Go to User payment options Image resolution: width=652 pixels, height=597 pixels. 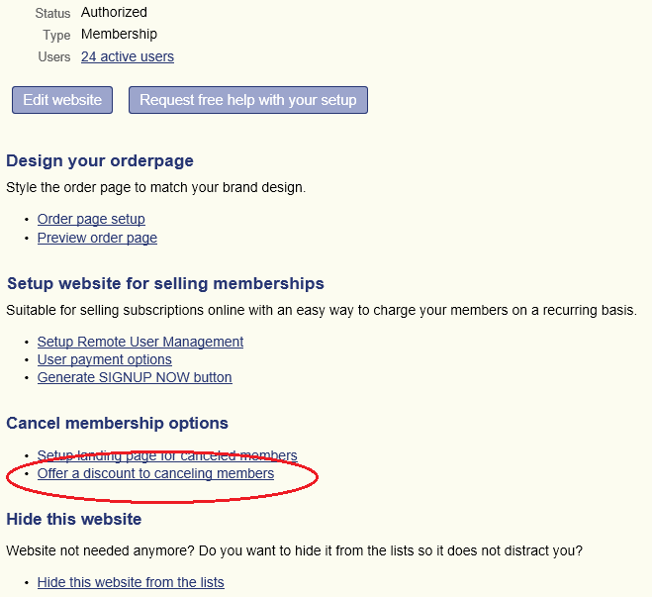pyautogui.click(x=104, y=359)
